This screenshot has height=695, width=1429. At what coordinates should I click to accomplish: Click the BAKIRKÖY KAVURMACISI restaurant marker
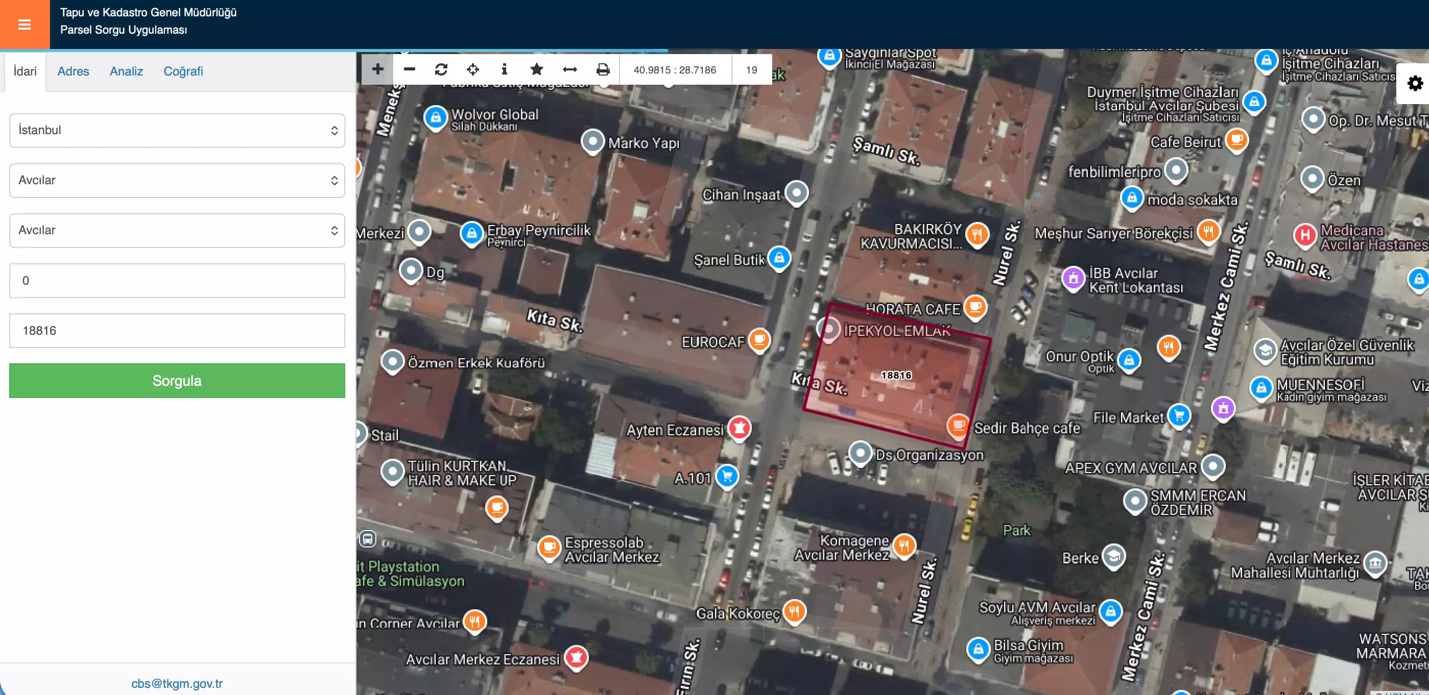point(978,235)
